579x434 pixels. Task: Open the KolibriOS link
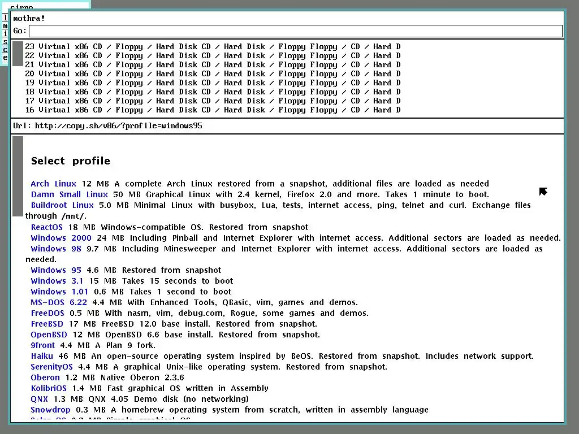(x=49, y=388)
